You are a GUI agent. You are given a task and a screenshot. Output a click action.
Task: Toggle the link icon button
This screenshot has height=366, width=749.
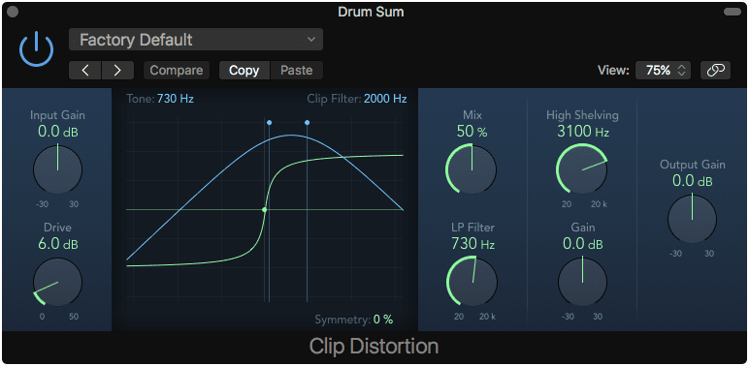coord(715,71)
